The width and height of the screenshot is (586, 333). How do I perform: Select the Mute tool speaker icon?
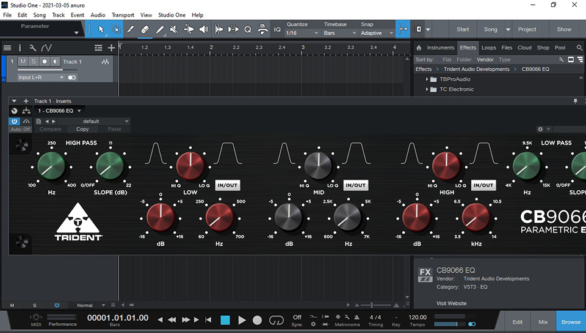[x=174, y=29]
